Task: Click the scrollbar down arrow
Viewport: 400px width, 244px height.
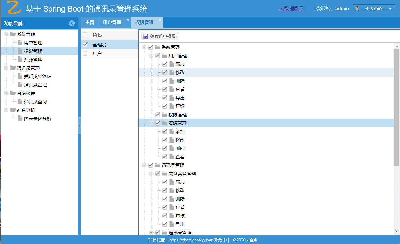Action: pos(397,232)
